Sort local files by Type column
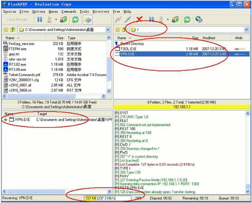 (86, 38)
